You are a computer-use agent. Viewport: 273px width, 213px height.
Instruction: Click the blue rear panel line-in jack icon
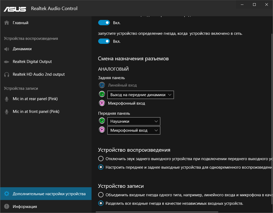102,85
